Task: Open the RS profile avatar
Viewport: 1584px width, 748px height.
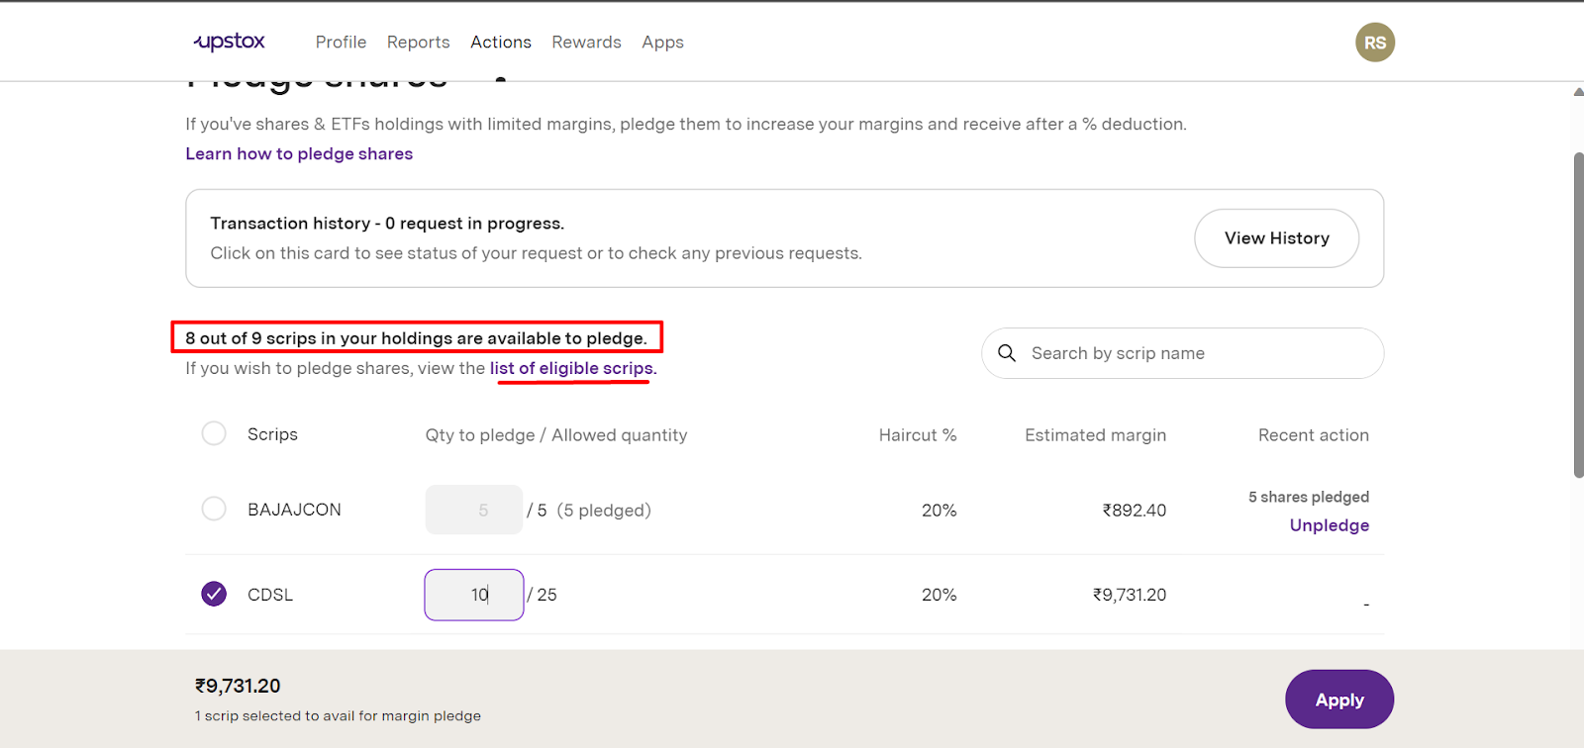Action: point(1375,43)
